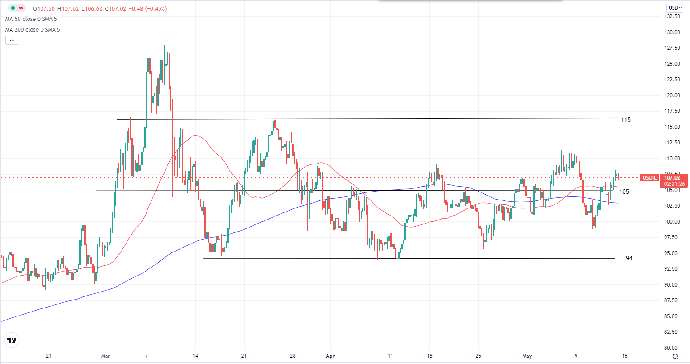
Task: Click the 120.00 price axis label
Action: pos(672,96)
